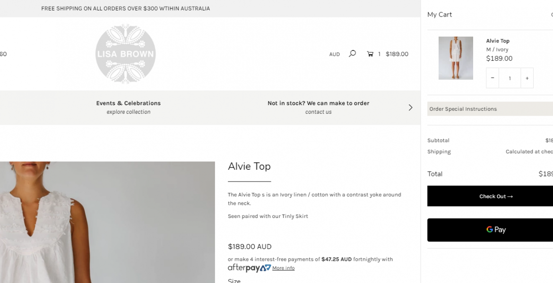
Task: Expand Order Special Instructions section
Action: (x=490, y=109)
